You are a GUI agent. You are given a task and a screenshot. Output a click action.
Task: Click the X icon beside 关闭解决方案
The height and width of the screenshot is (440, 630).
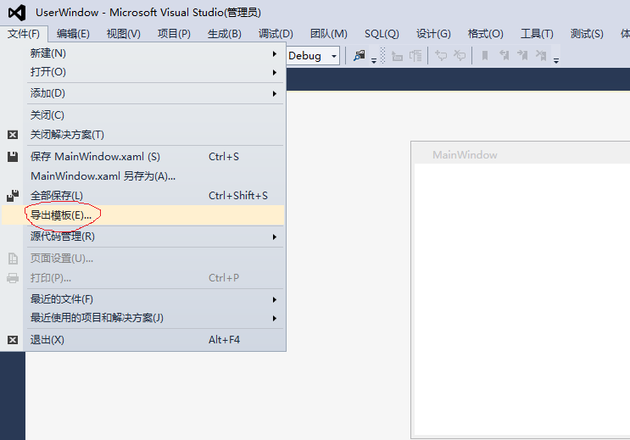click(x=13, y=135)
